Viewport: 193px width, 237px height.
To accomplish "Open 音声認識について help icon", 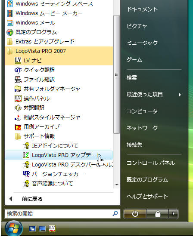I will tap(26, 184).
